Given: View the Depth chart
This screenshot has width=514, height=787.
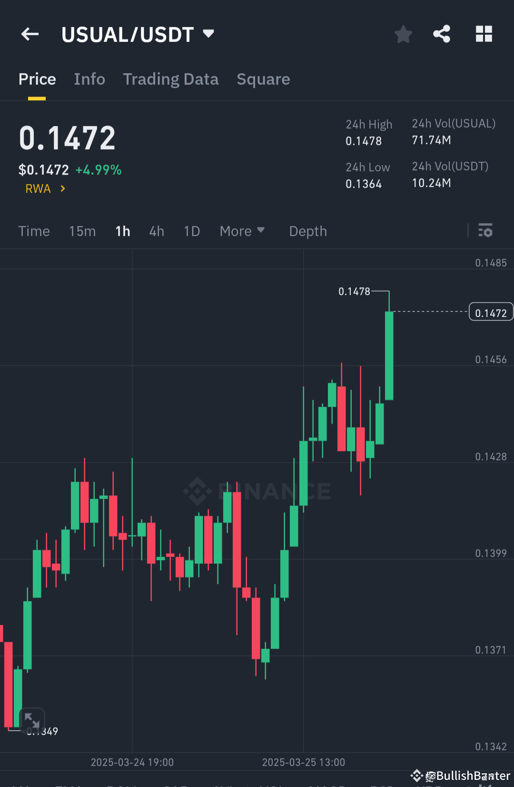Looking at the screenshot, I should pyautogui.click(x=307, y=231).
